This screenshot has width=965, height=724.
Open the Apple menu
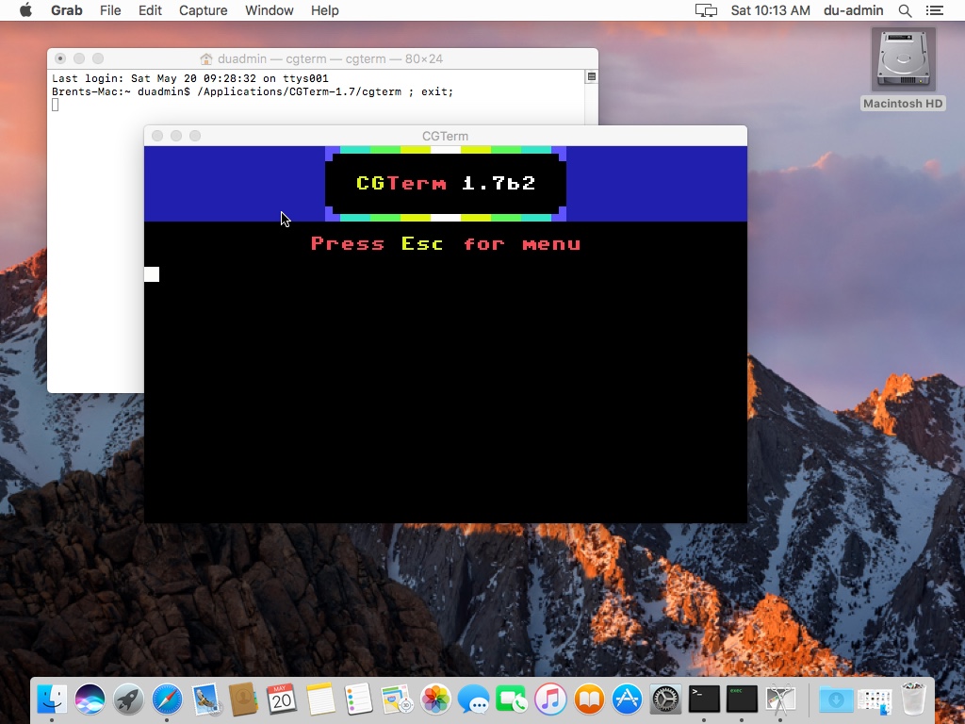coord(25,10)
